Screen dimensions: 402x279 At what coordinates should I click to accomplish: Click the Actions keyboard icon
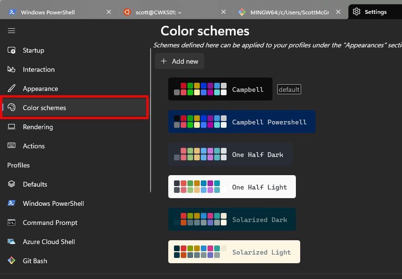point(11,145)
